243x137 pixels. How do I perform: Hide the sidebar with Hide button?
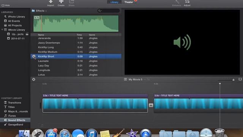6,5
